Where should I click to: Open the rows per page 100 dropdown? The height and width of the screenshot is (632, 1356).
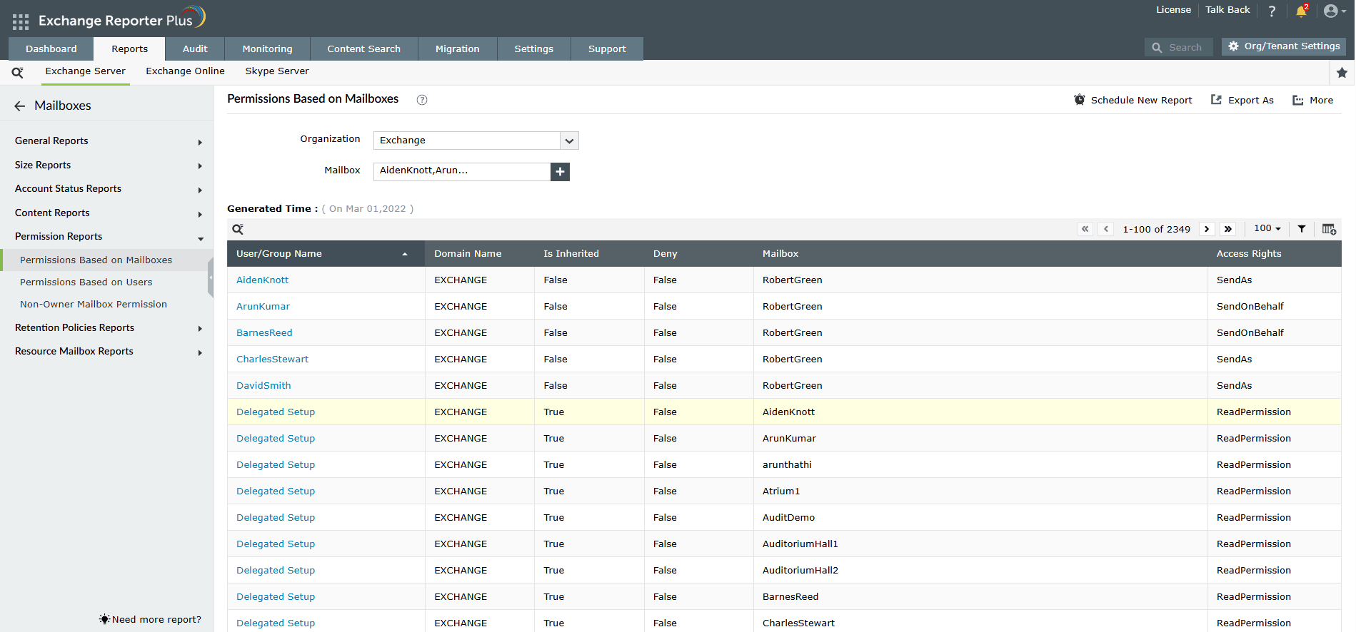pos(1267,229)
